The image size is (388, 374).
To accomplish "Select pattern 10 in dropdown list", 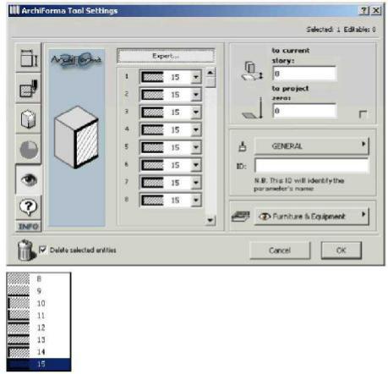I will [x=39, y=303].
